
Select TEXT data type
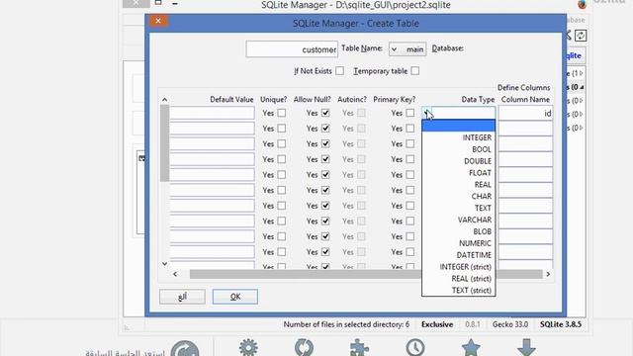coord(459,208)
